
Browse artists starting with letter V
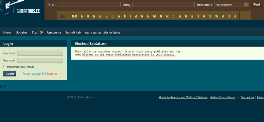210,16
